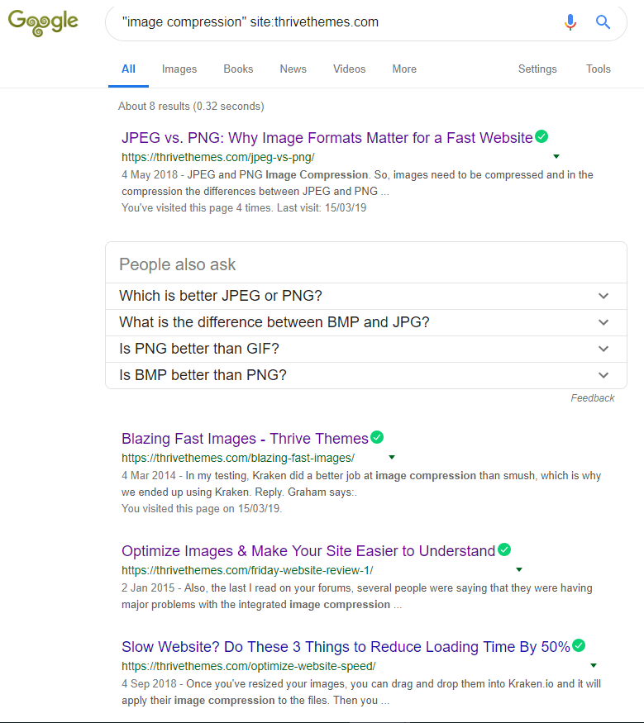644x723 pixels.
Task: Open the Tools search options
Action: pyautogui.click(x=598, y=69)
